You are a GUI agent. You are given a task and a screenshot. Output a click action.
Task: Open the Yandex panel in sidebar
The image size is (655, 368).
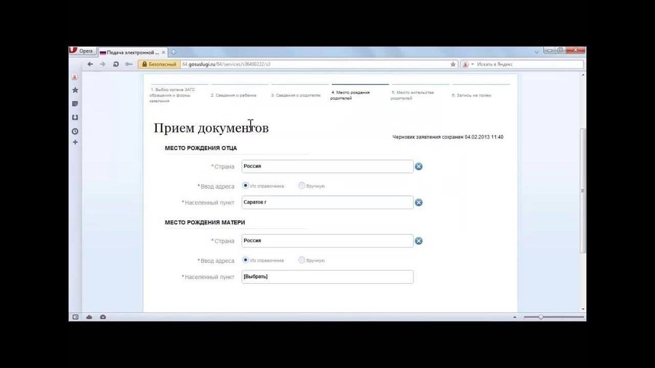tap(75, 77)
